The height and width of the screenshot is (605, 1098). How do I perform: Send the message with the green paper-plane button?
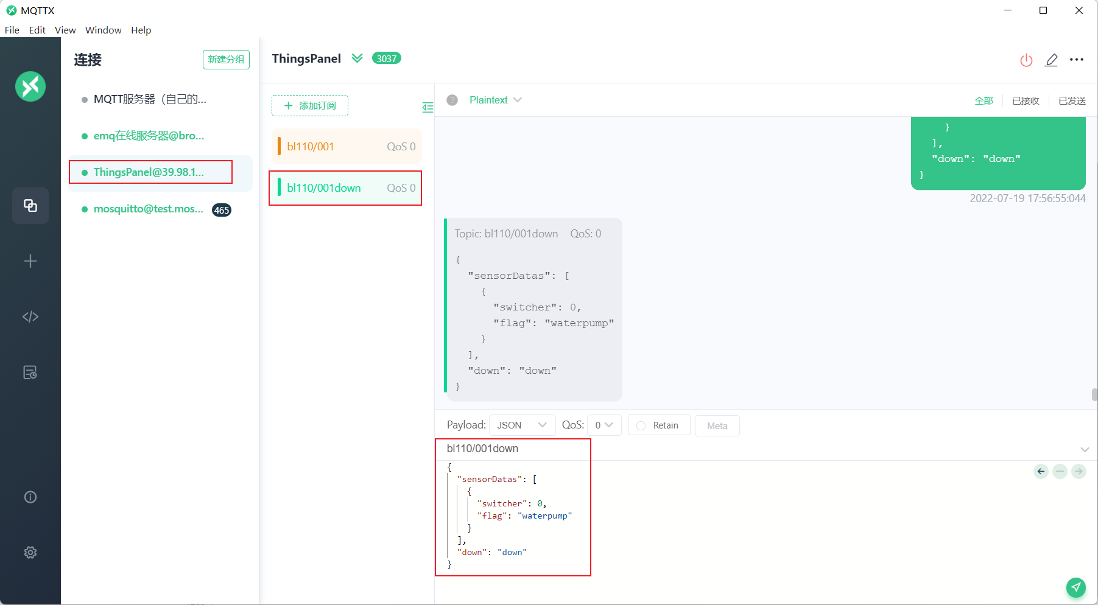point(1076,587)
